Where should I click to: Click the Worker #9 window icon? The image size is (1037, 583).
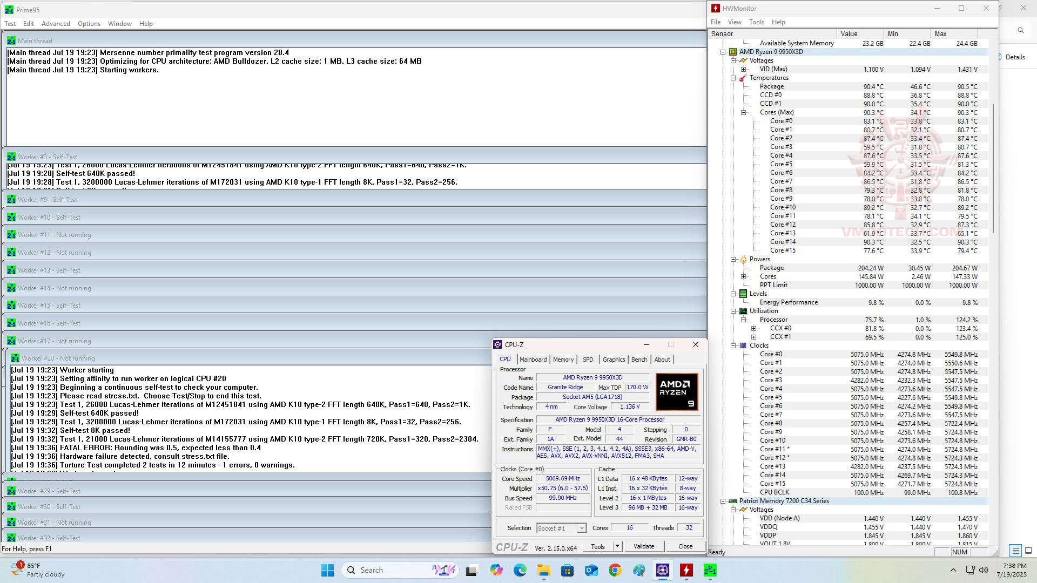11,200
